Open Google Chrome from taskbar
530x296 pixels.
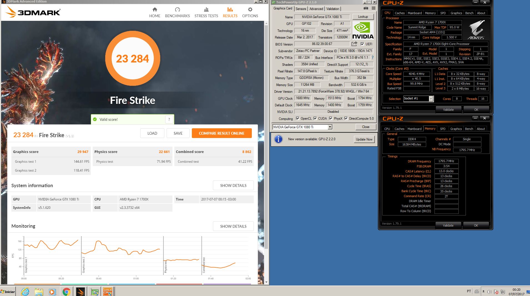point(66,292)
